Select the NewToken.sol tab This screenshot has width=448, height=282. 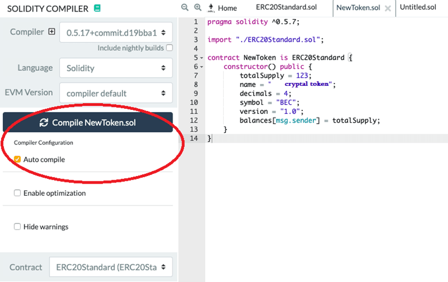pos(358,7)
